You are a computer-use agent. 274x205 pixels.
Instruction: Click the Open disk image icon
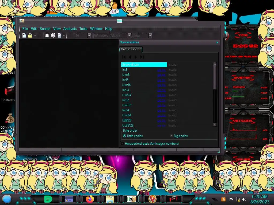click(59, 36)
